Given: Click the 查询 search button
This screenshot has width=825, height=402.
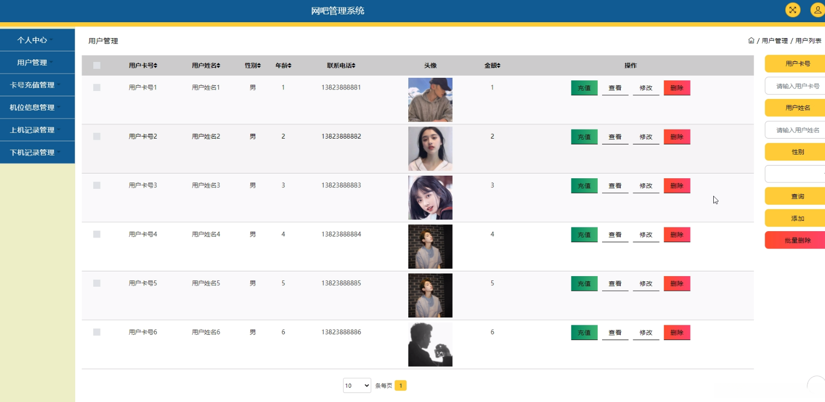Looking at the screenshot, I should pos(795,196).
